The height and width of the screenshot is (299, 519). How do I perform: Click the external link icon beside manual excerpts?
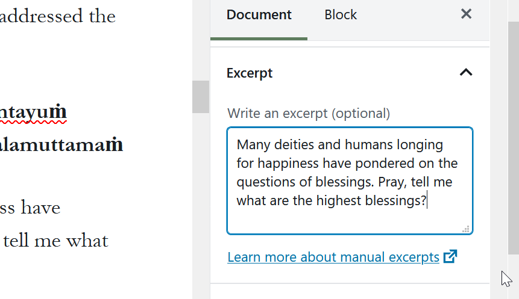tap(450, 257)
